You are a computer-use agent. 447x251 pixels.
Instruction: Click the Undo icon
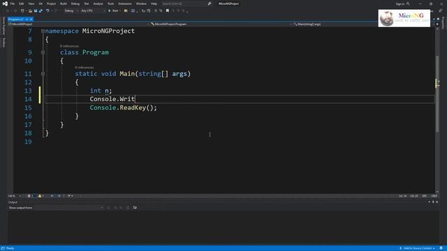tap(47, 11)
